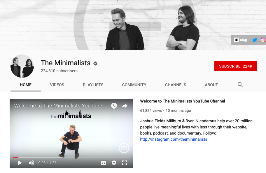Switch to the Videos tab
This screenshot has height=173, width=266.
(57, 85)
